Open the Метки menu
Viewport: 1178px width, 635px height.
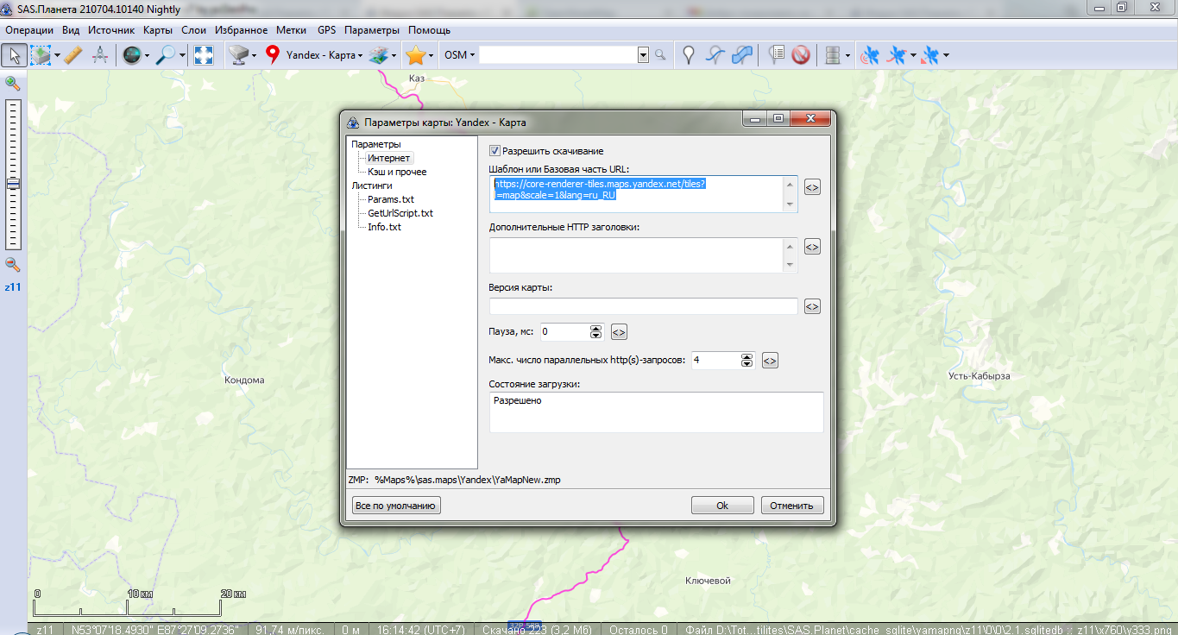[x=291, y=29]
